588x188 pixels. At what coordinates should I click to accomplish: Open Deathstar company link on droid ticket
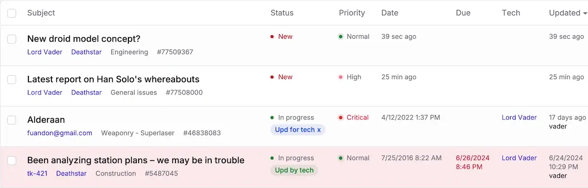point(86,52)
